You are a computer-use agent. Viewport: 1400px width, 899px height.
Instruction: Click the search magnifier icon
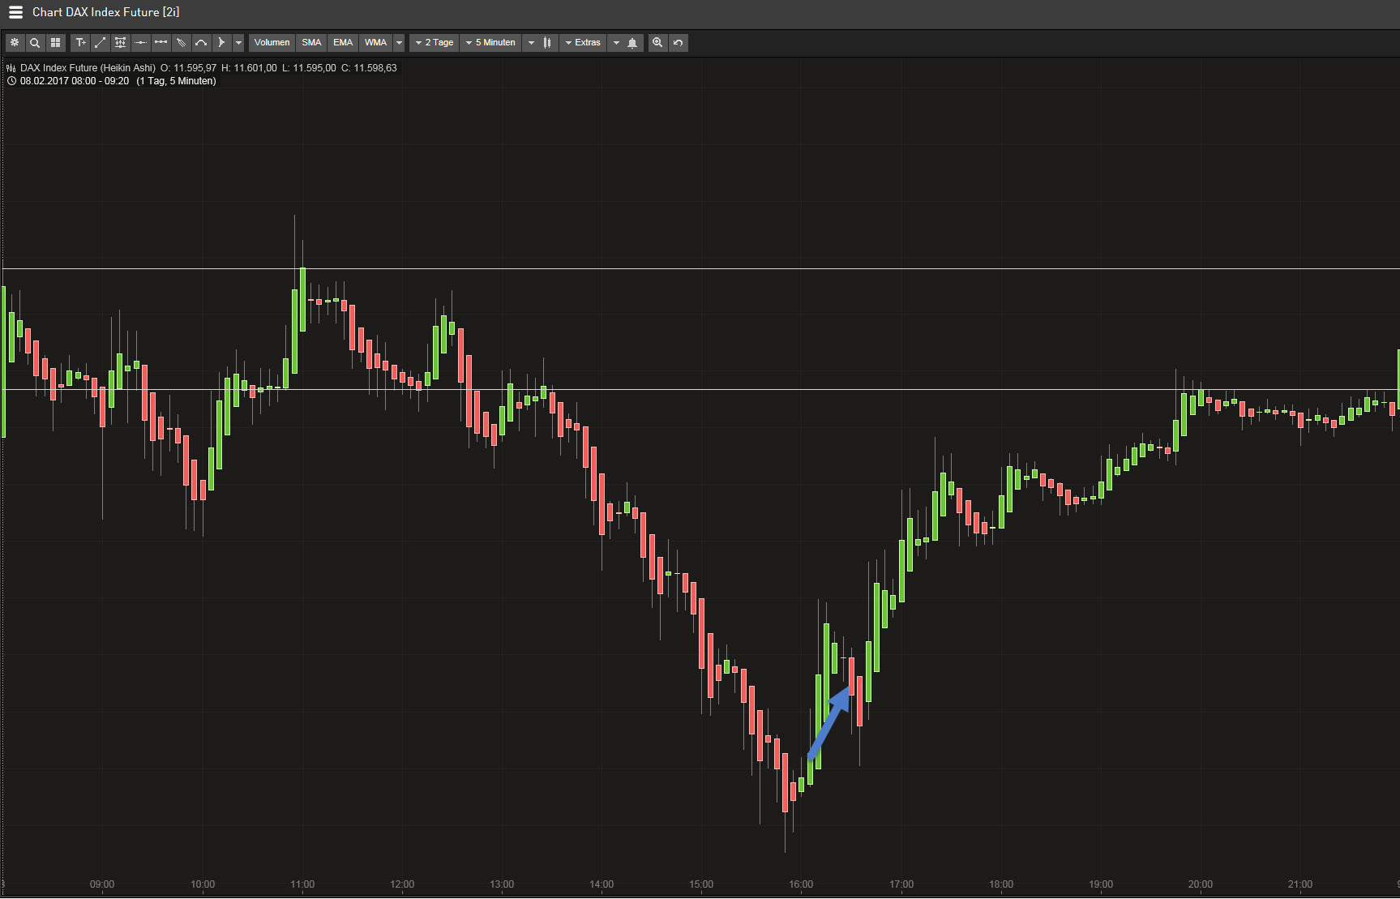[35, 42]
